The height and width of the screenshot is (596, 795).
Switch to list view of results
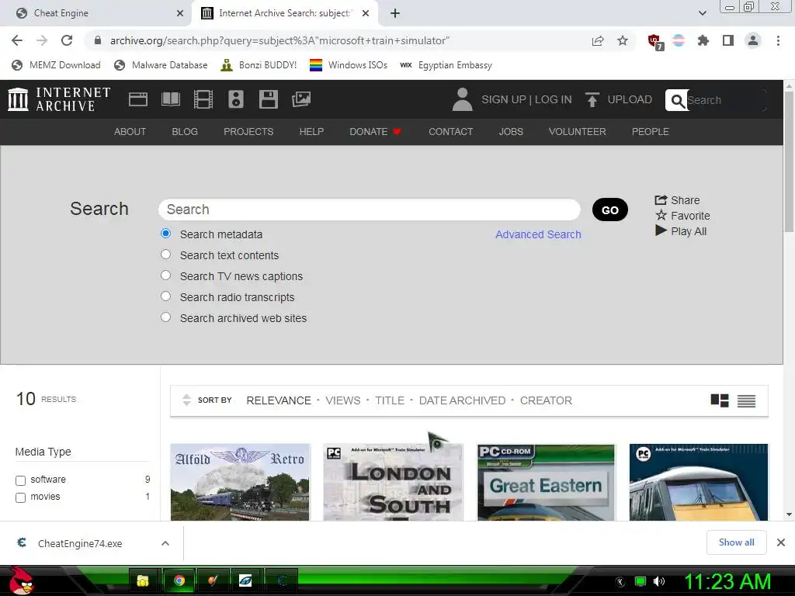pos(746,401)
